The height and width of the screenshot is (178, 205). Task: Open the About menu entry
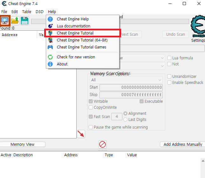(x=83, y=64)
